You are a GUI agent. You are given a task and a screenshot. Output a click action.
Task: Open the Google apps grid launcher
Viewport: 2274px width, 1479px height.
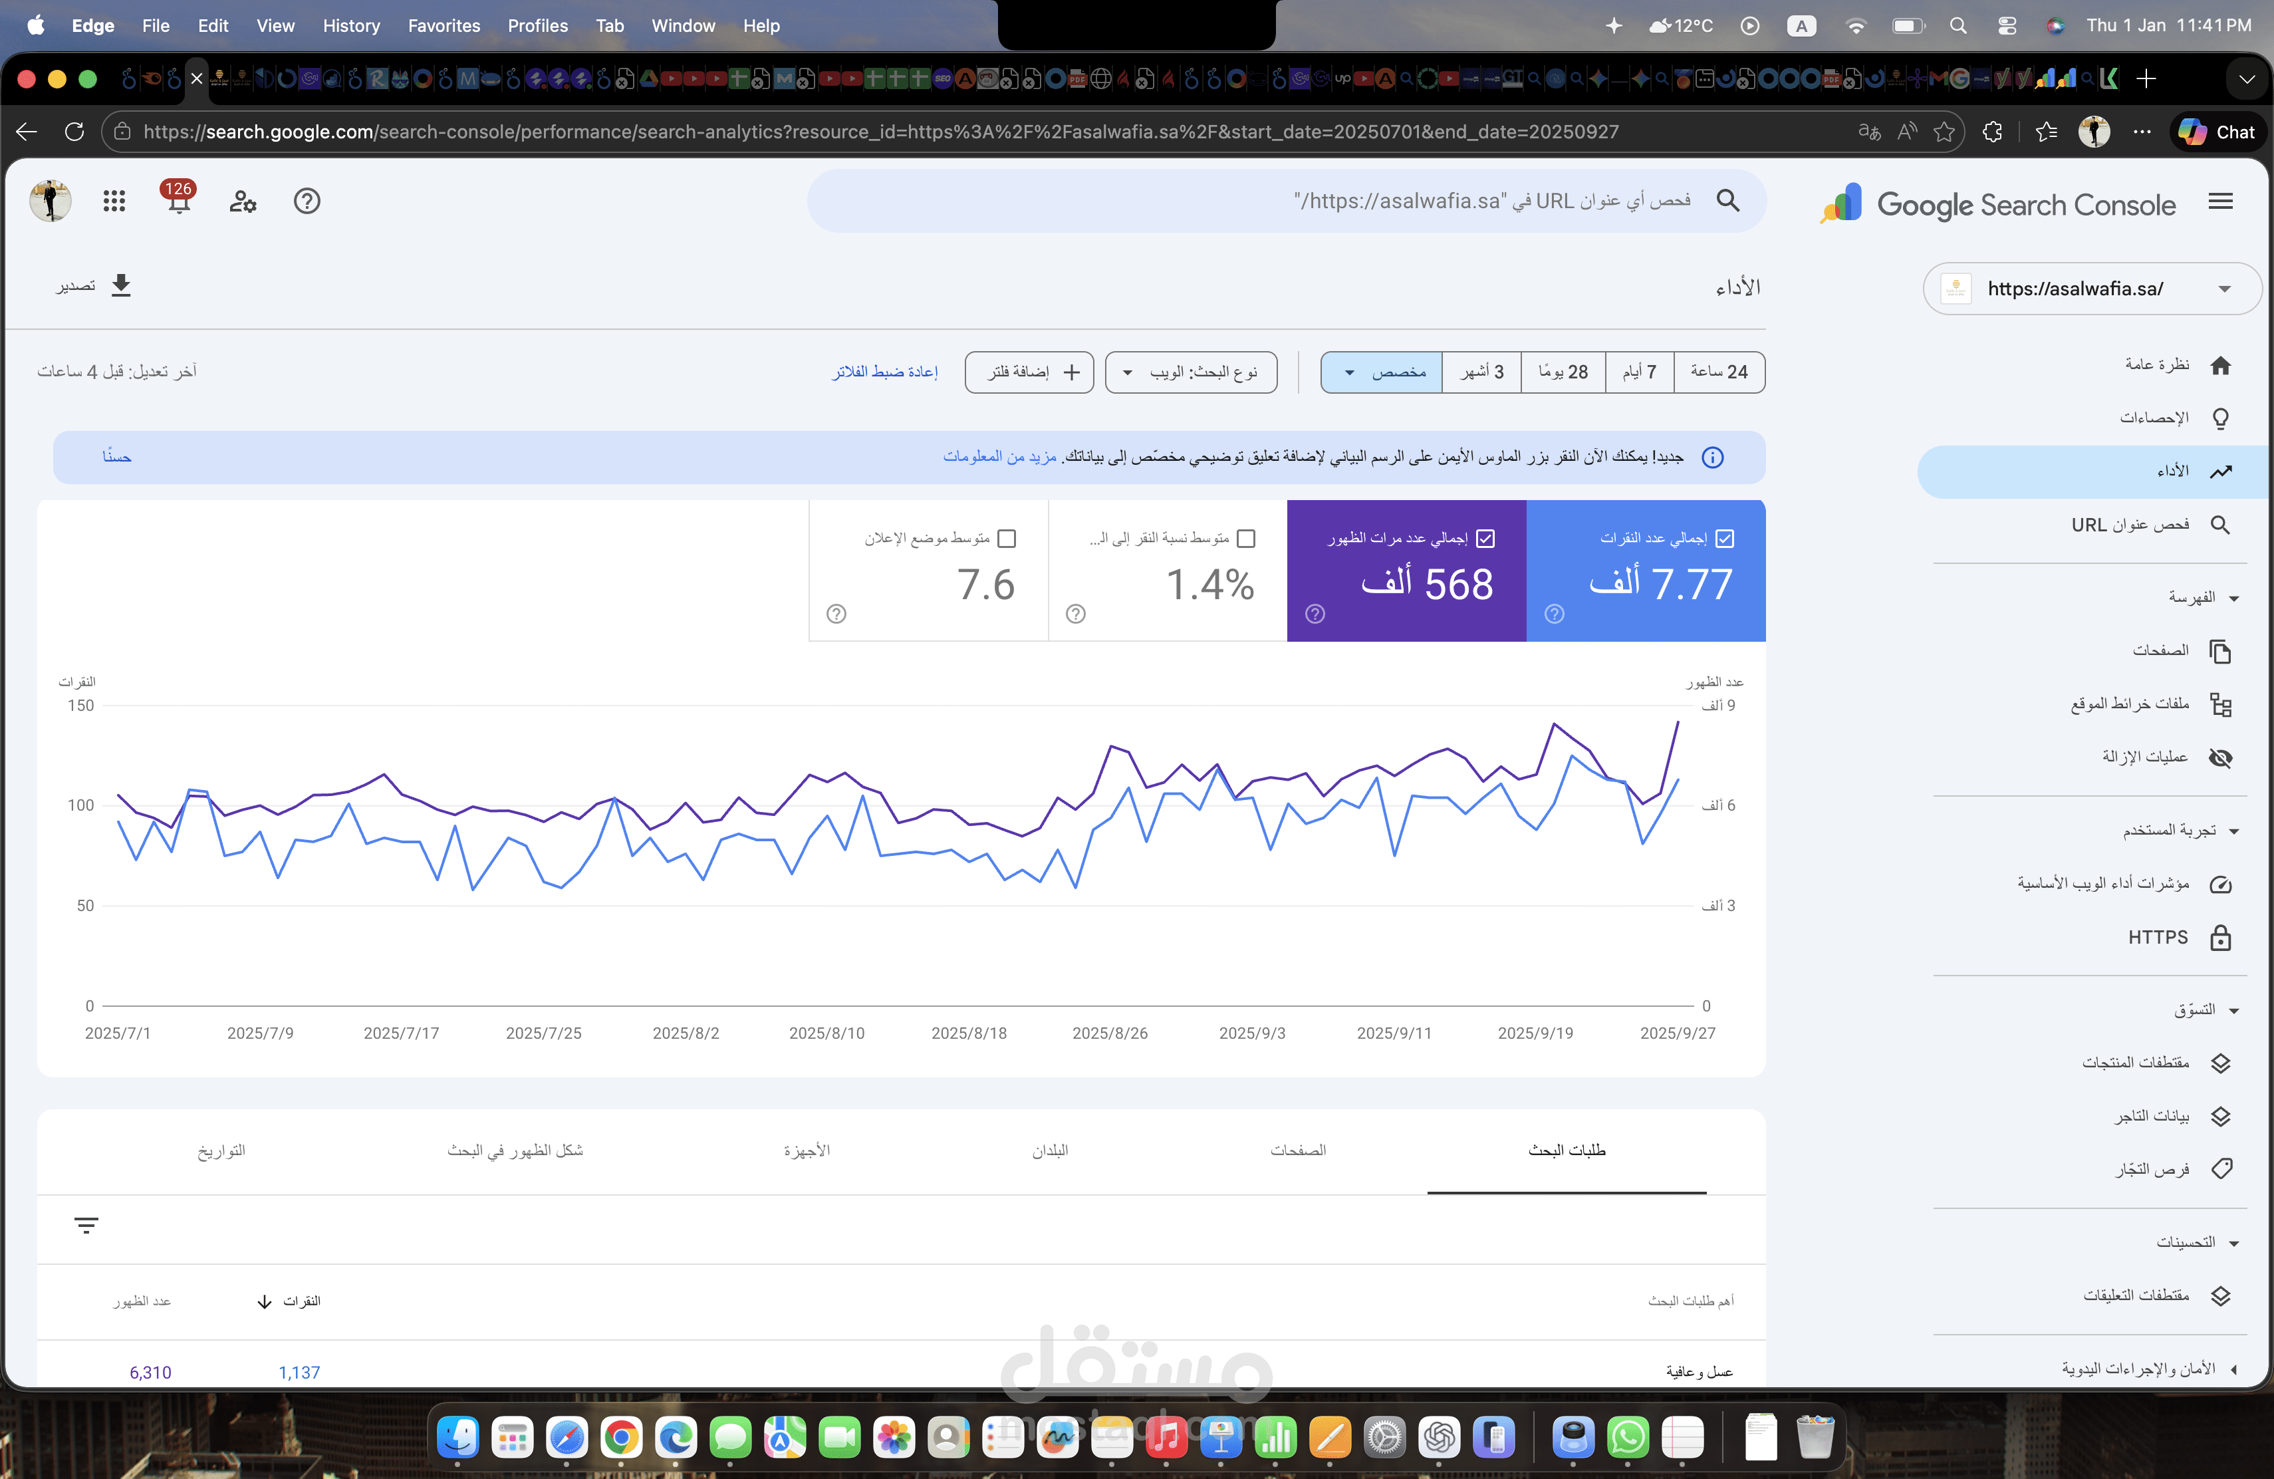[114, 202]
